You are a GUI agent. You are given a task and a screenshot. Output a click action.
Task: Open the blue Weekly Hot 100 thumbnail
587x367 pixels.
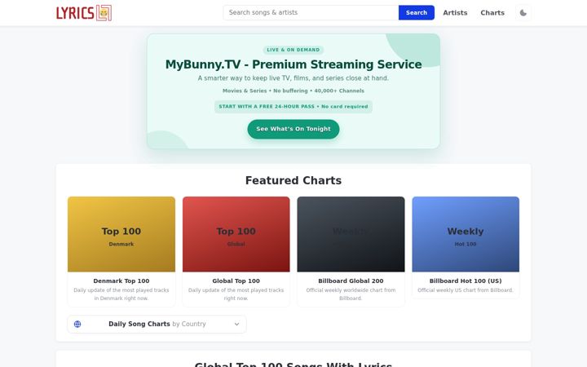click(466, 234)
